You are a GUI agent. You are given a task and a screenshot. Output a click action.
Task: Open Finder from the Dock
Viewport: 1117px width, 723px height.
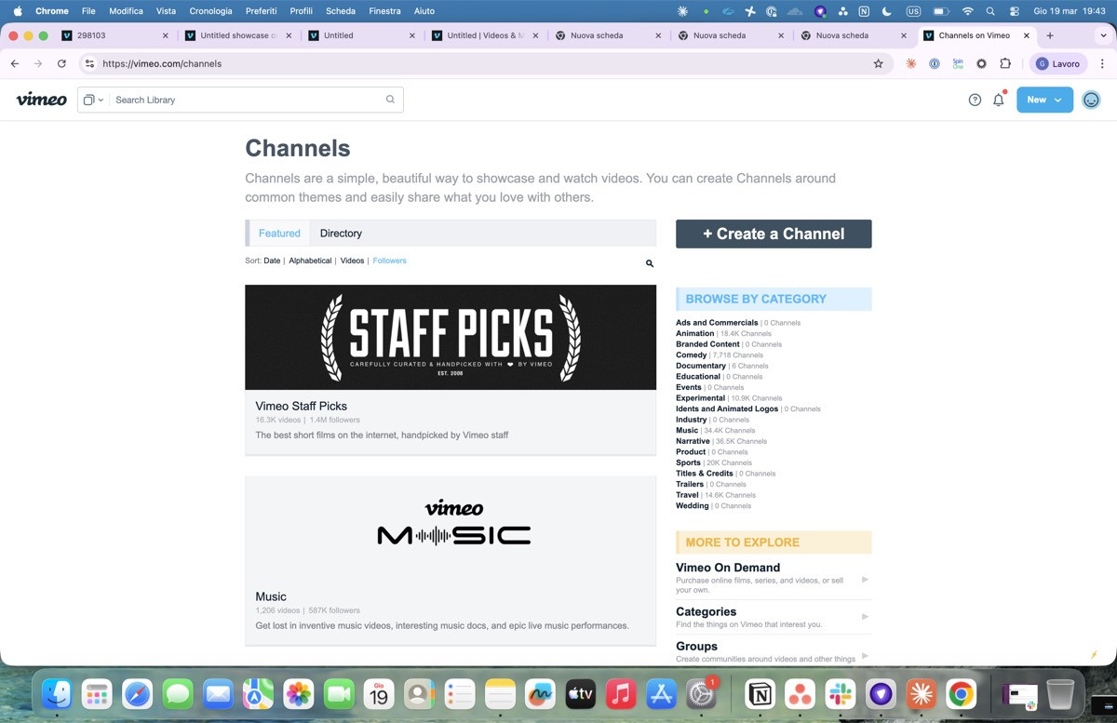click(x=58, y=693)
